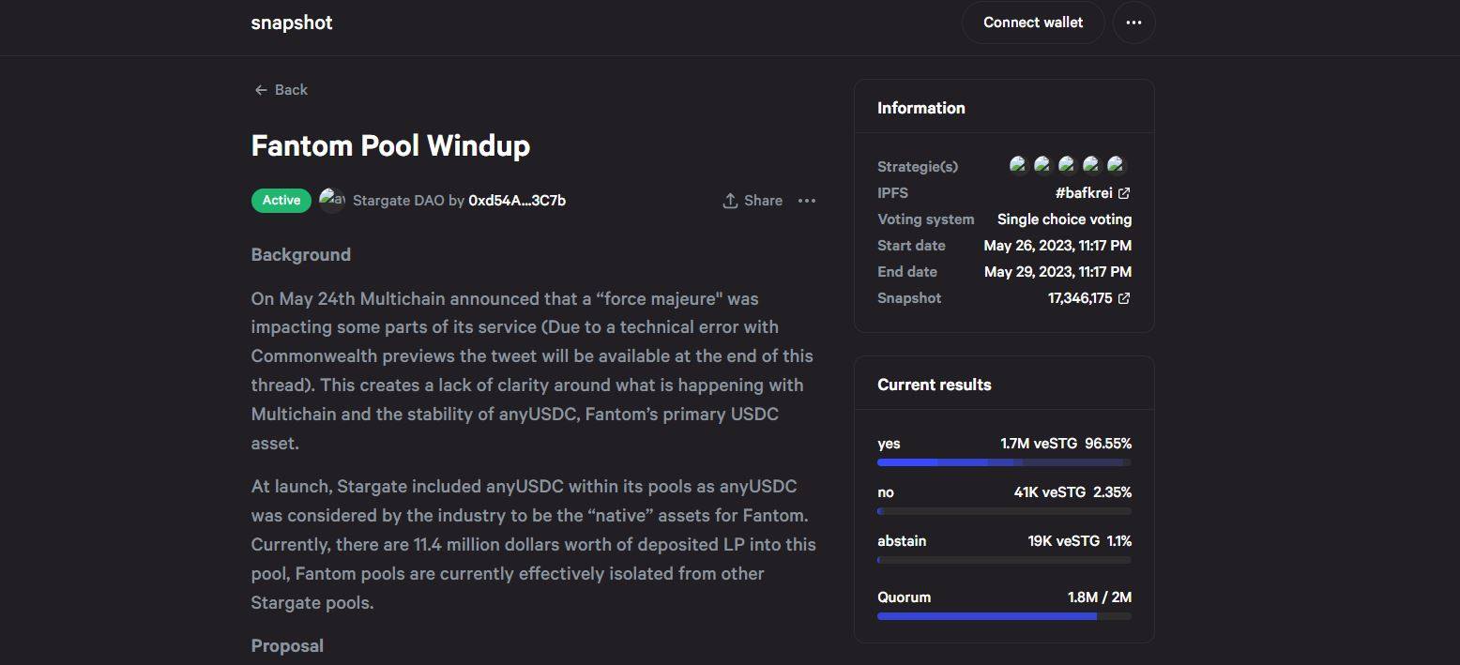Click the last strategy icon
This screenshot has height=665, width=1460.
pyautogui.click(x=1116, y=166)
